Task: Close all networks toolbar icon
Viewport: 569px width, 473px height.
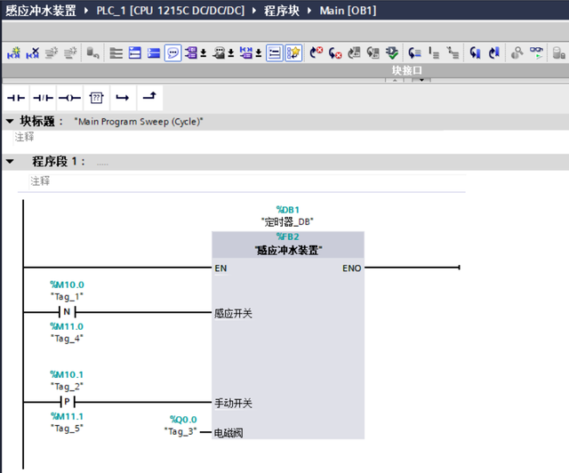Action: (x=135, y=53)
